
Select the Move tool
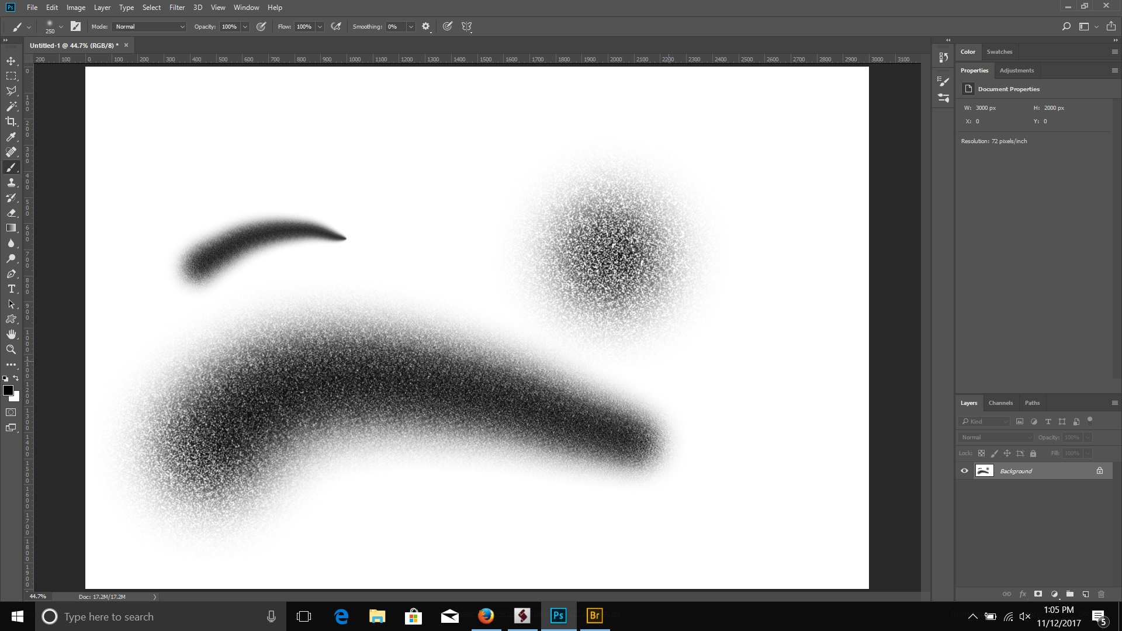11,60
